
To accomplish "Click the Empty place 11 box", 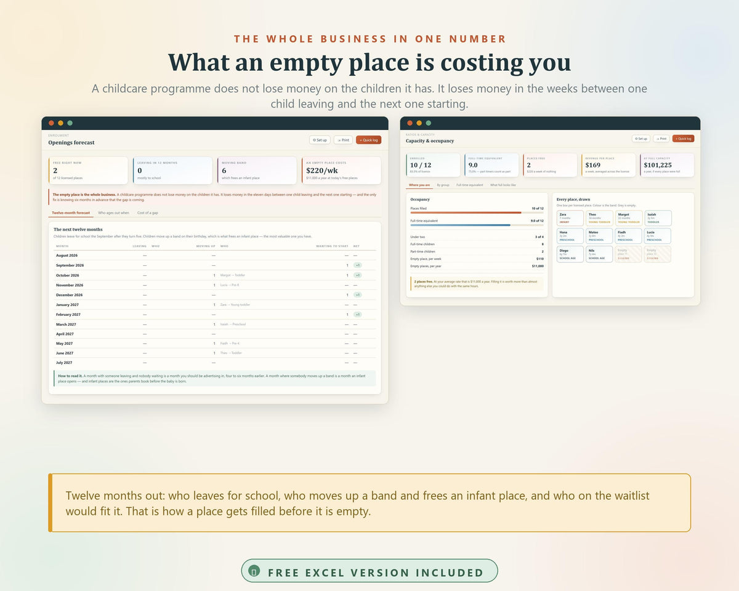I will (x=629, y=254).
